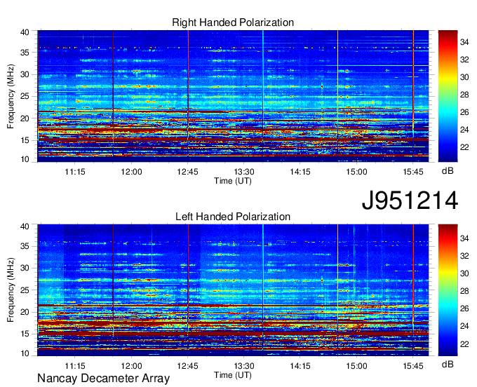
Task: Click the "20" frequency tick of the Right Handed plot
Action: tap(25, 118)
